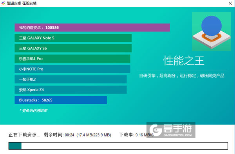Select the 乐视手机1 Pro bar
The width and height of the screenshot is (235, 154).
pyautogui.click(x=72, y=59)
